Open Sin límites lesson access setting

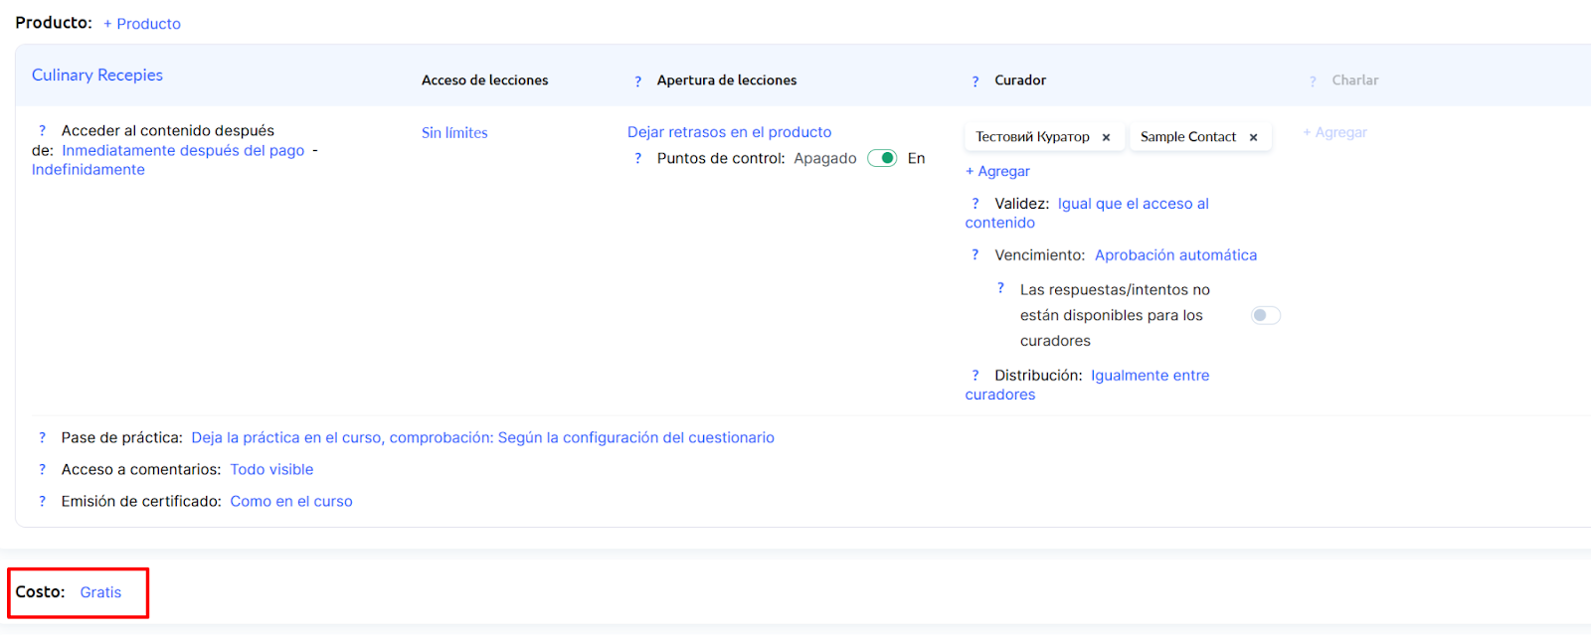pyautogui.click(x=454, y=133)
